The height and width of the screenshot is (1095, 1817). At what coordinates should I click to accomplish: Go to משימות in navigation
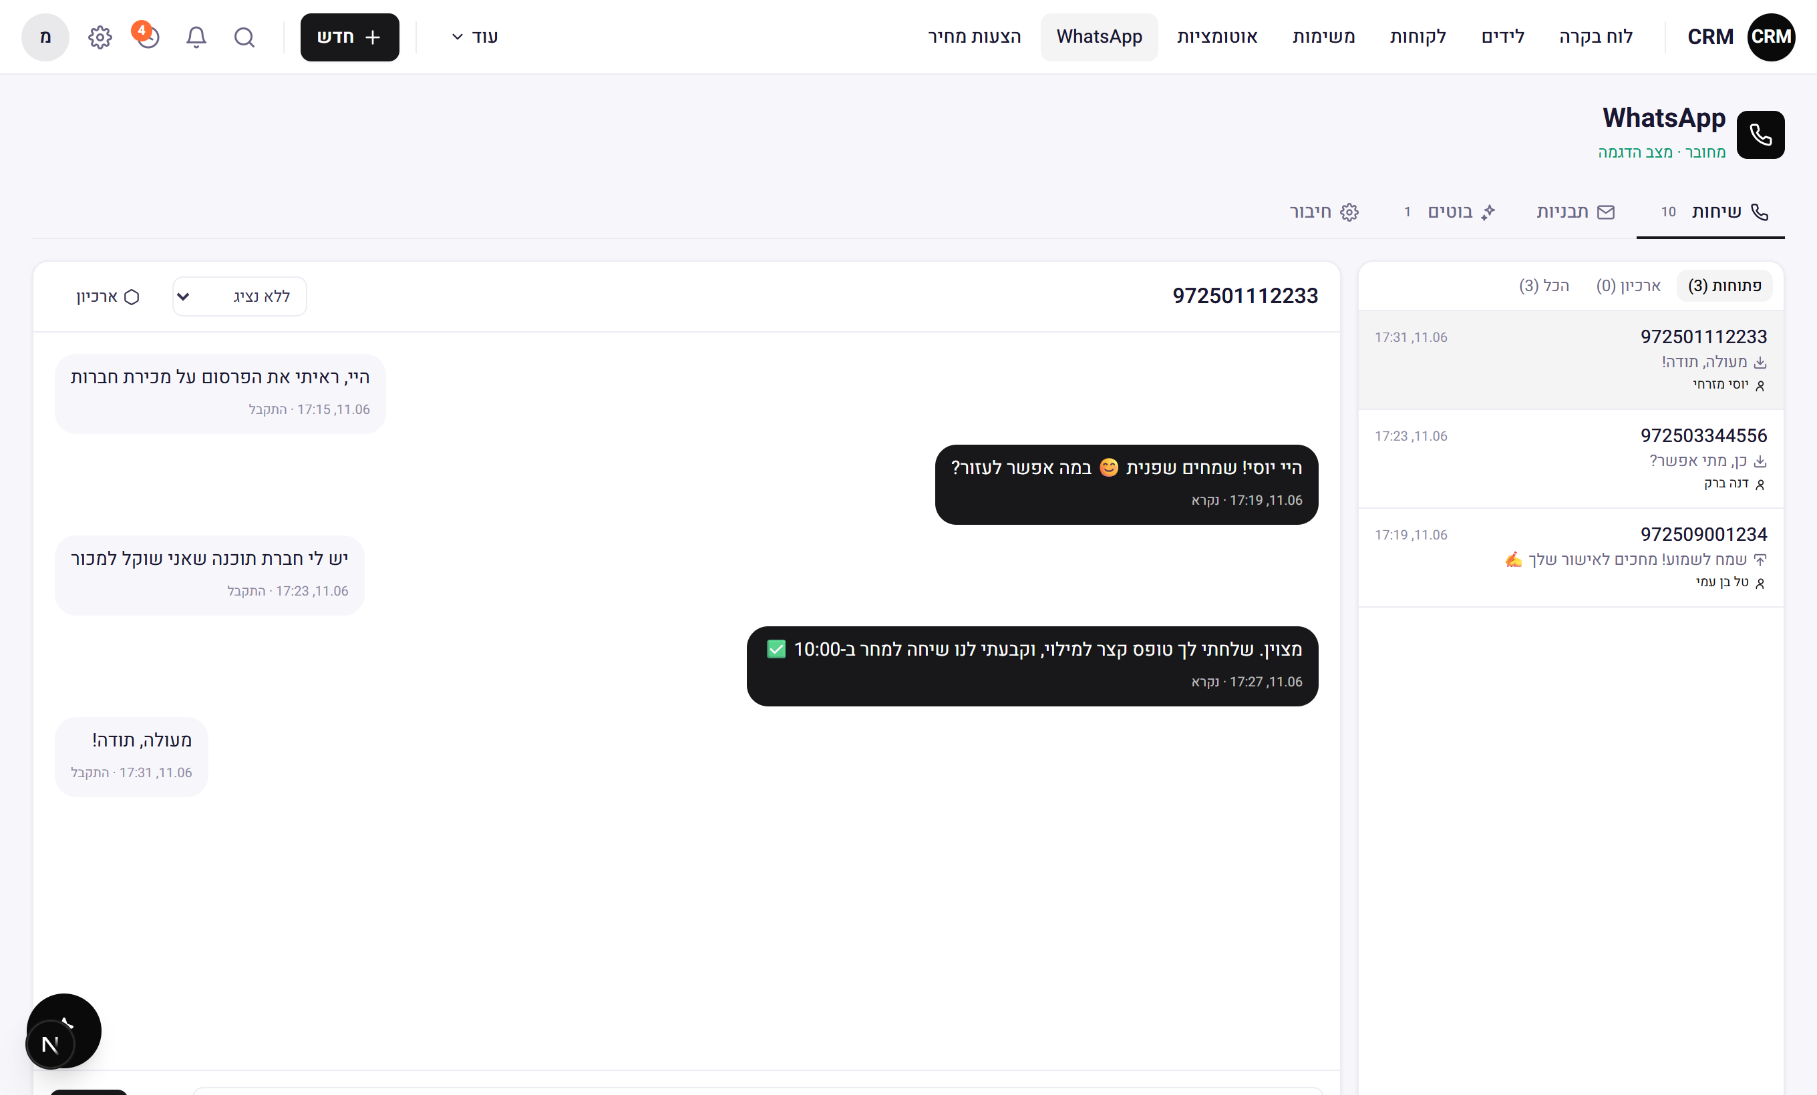point(1323,37)
